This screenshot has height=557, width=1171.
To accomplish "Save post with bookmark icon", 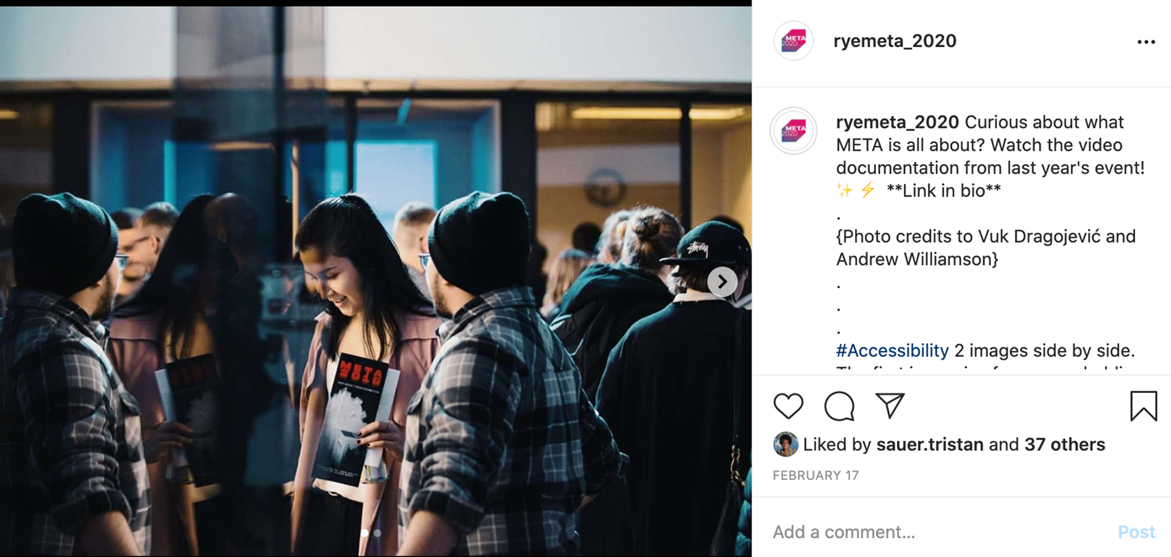I will (x=1144, y=406).
